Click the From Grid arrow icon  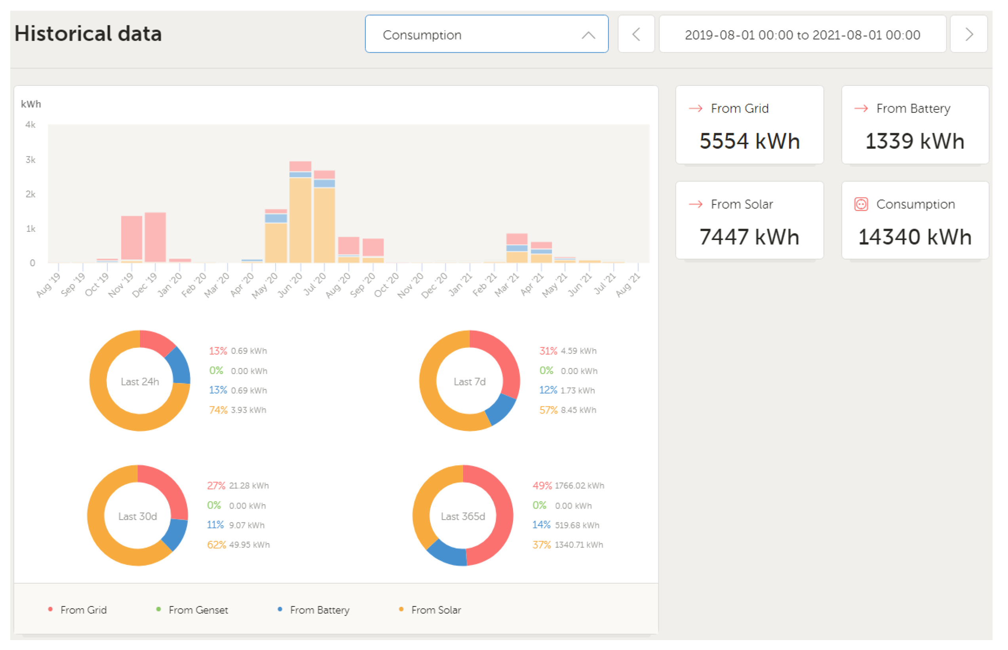pos(696,109)
